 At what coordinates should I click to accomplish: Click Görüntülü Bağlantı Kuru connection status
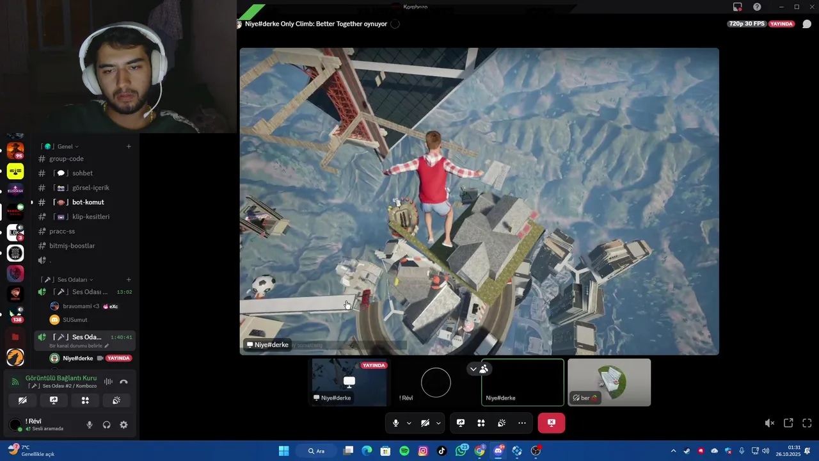click(61, 378)
